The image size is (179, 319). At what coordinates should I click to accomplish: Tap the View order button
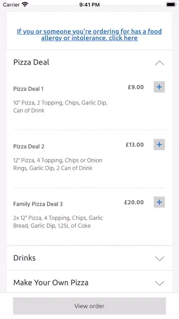point(89,306)
